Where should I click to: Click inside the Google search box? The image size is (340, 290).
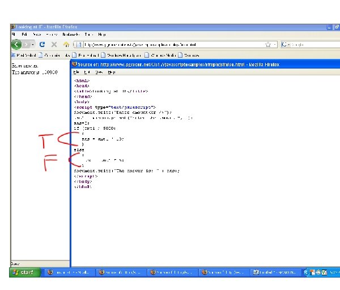[x=316, y=45]
